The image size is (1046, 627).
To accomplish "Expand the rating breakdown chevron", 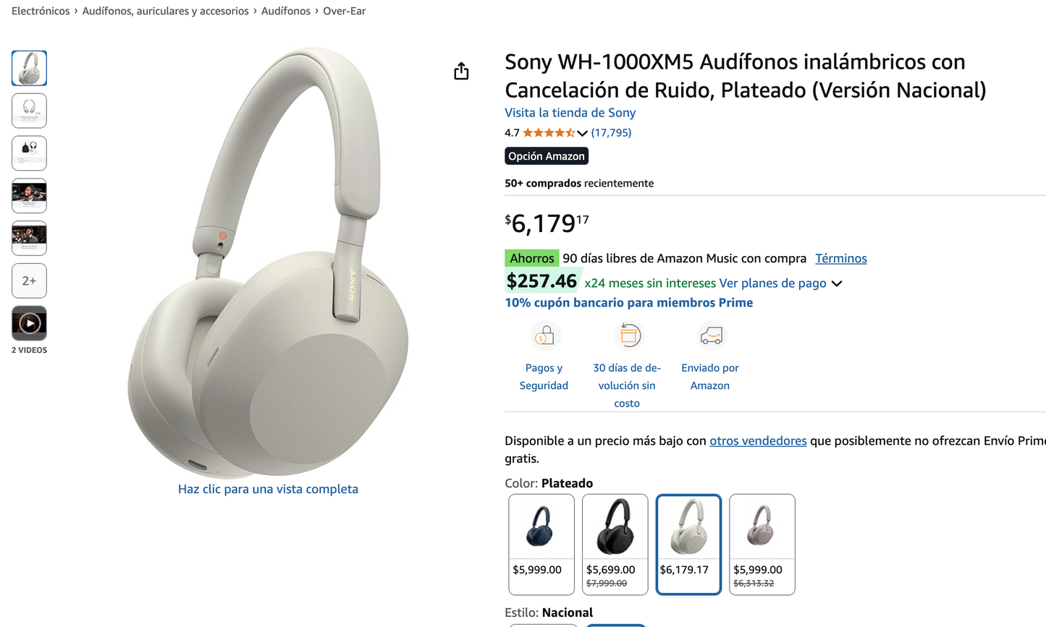I will pyautogui.click(x=582, y=133).
